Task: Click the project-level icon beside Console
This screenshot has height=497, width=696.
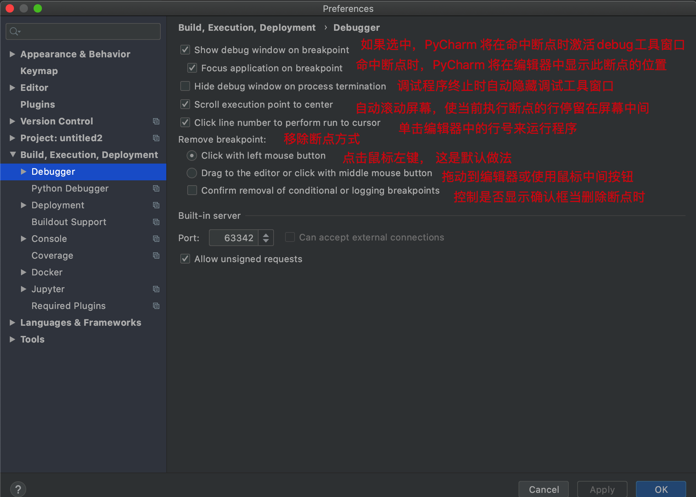Action: (x=156, y=239)
